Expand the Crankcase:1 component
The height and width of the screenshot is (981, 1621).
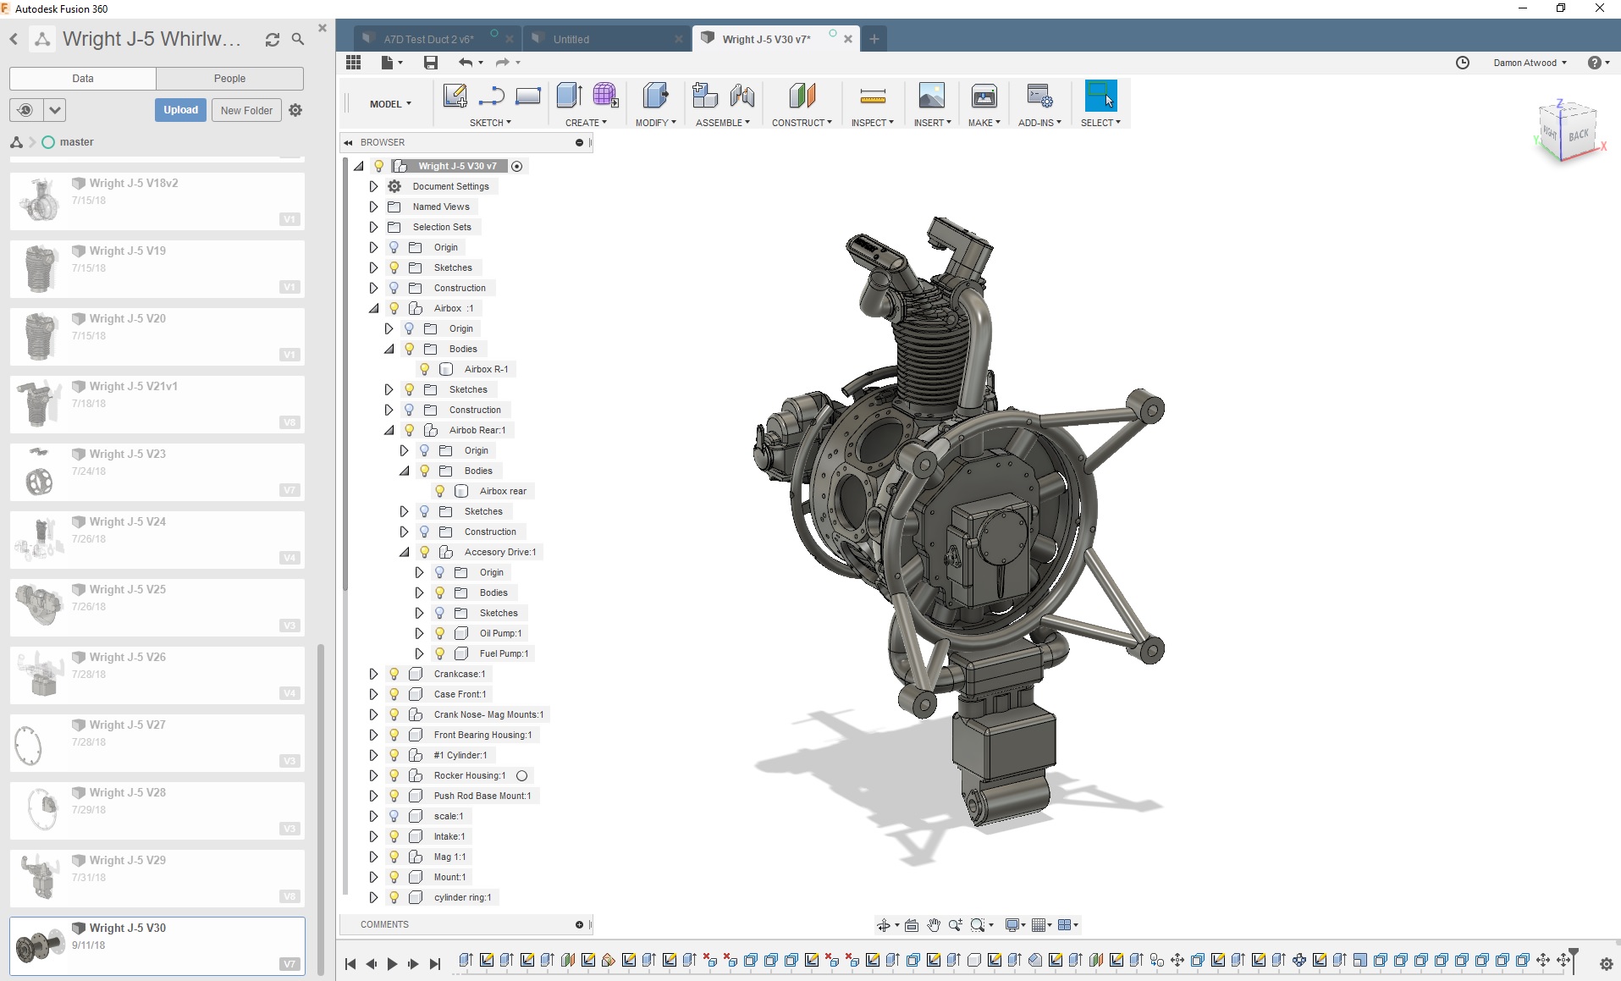[373, 674]
